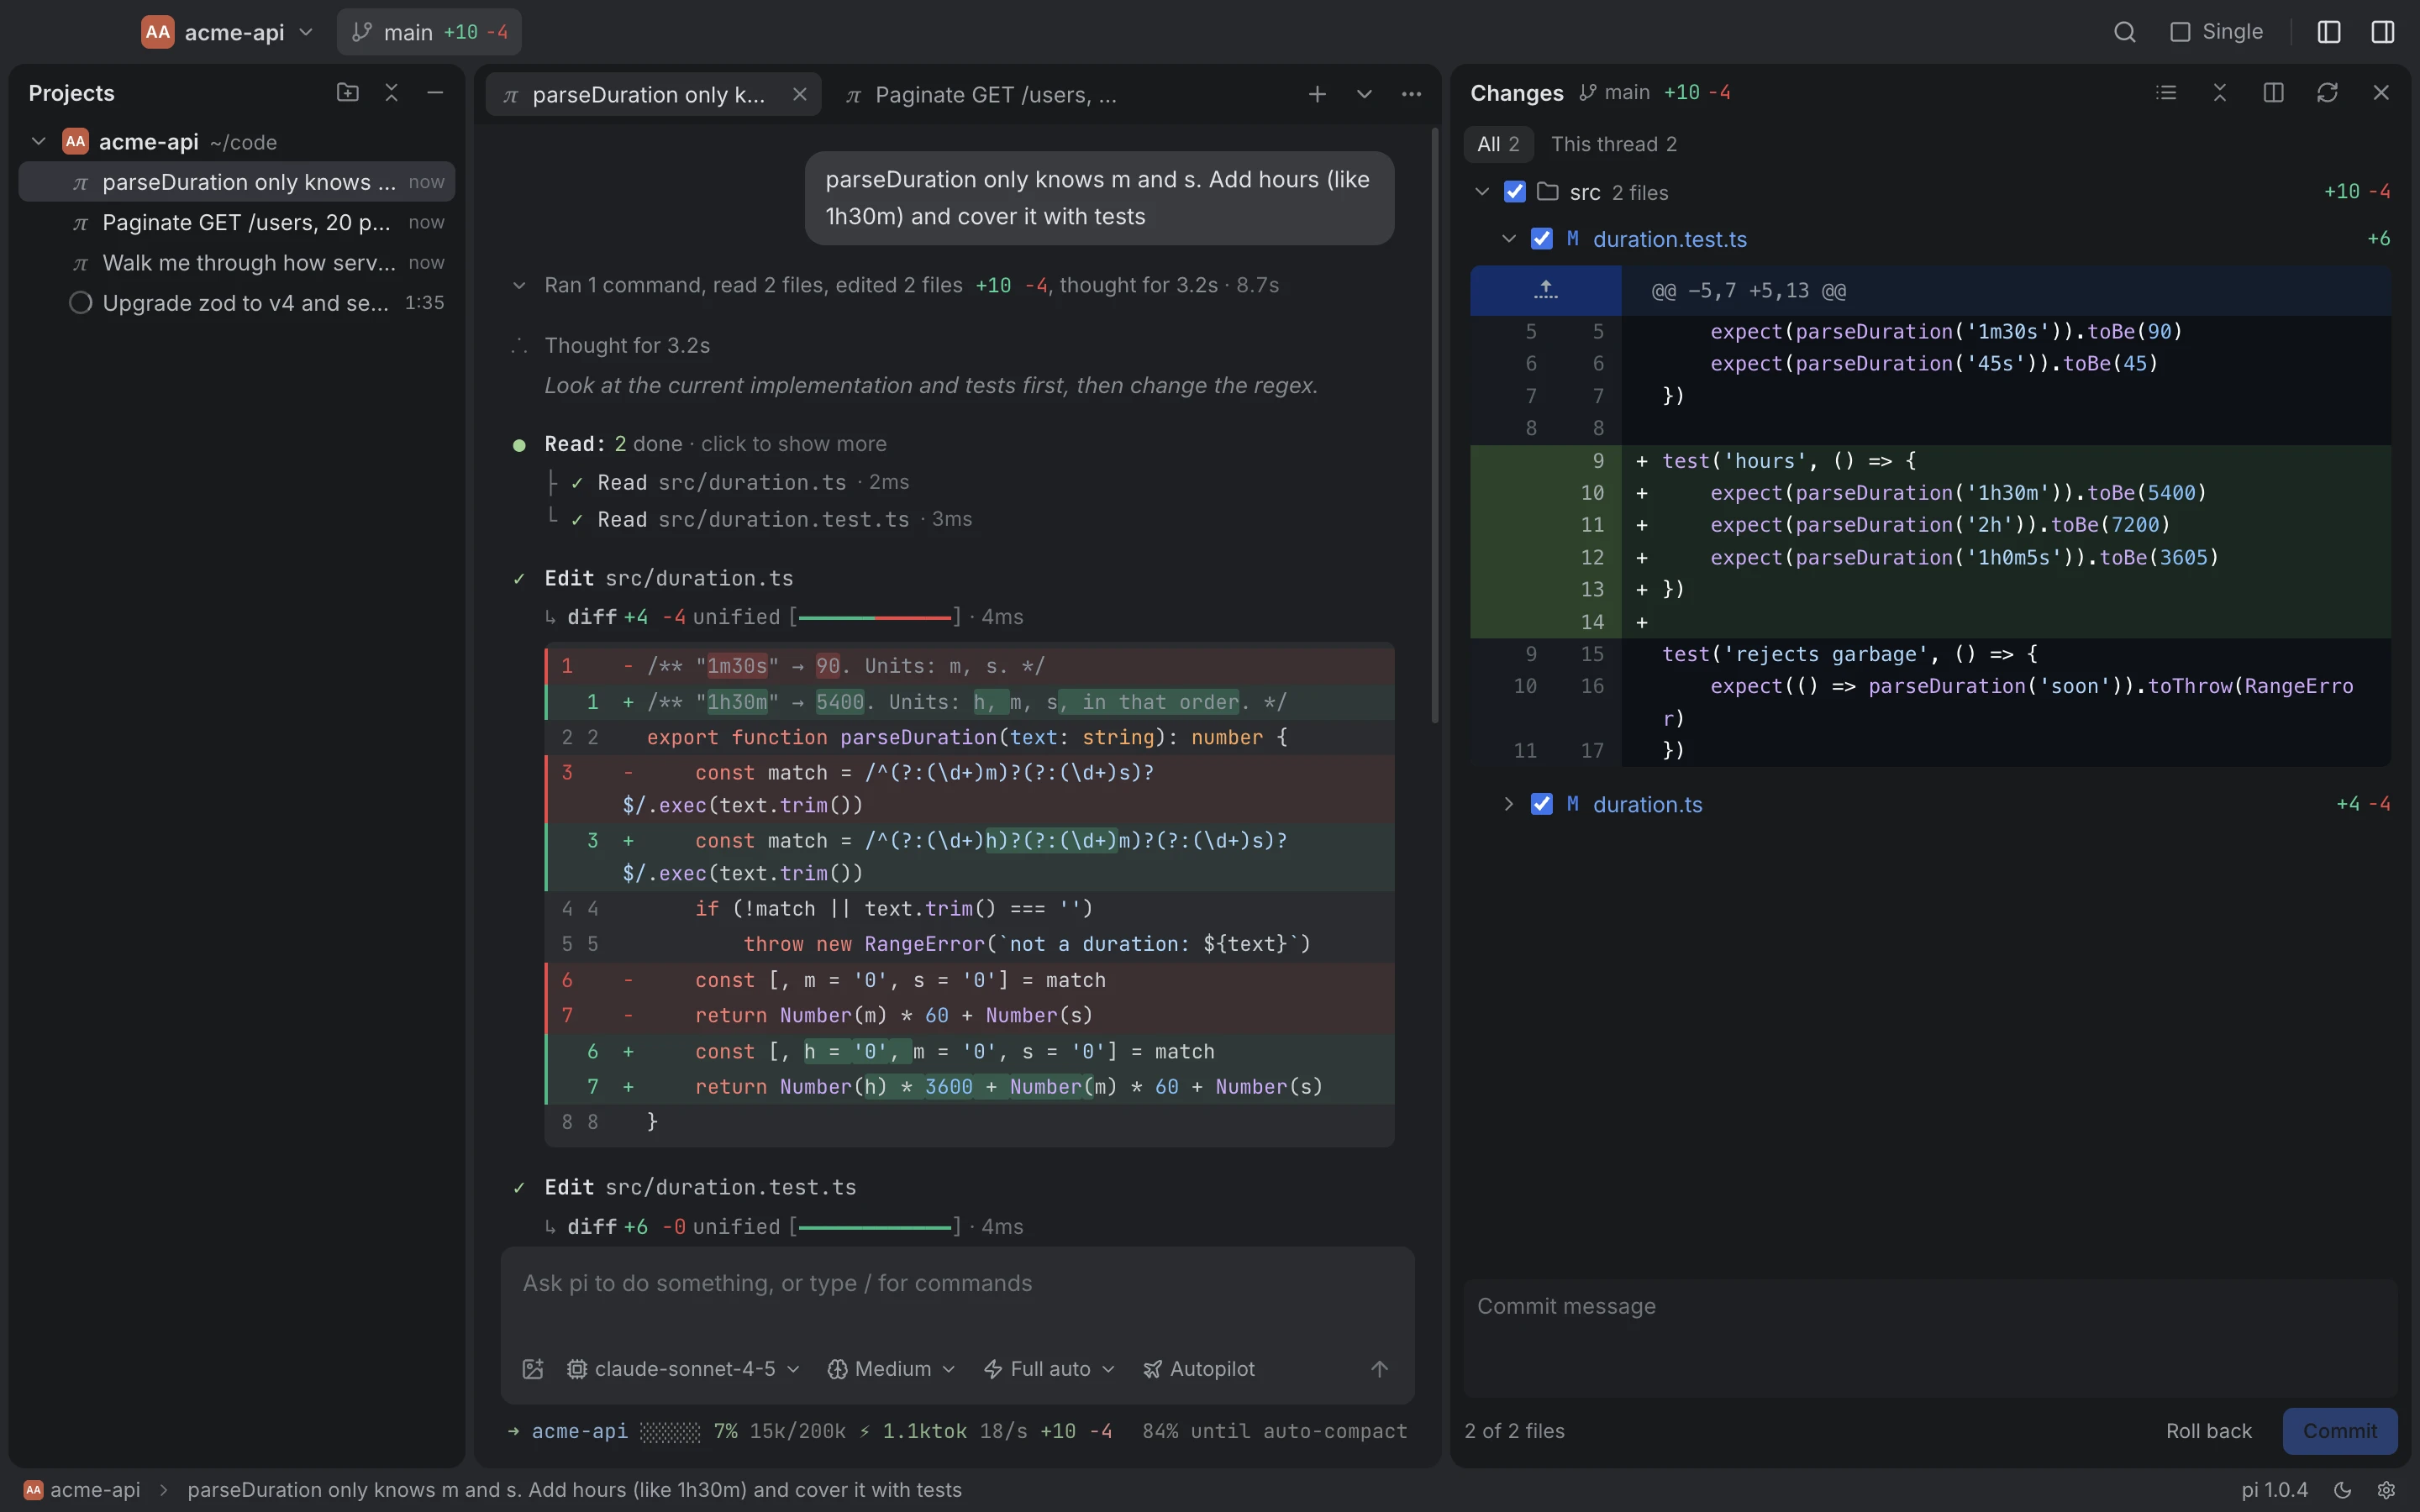The width and height of the screenshot is (2420, 1512).
Task: Add a new project folder
Action: pos(347,92)
